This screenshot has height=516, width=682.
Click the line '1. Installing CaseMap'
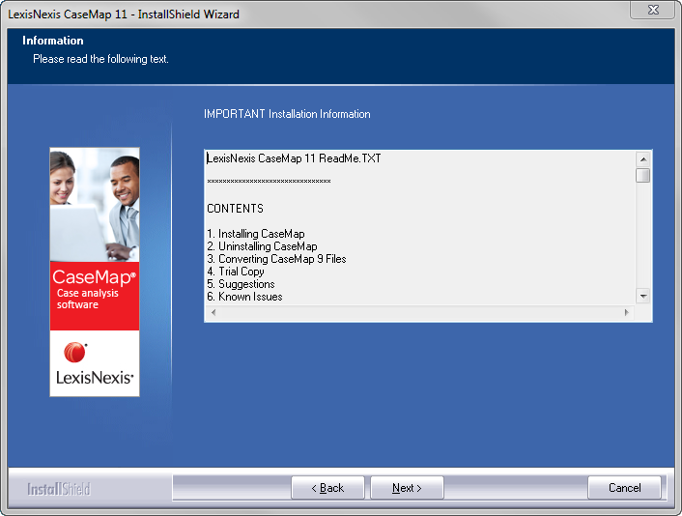click(x=256, y=234)
